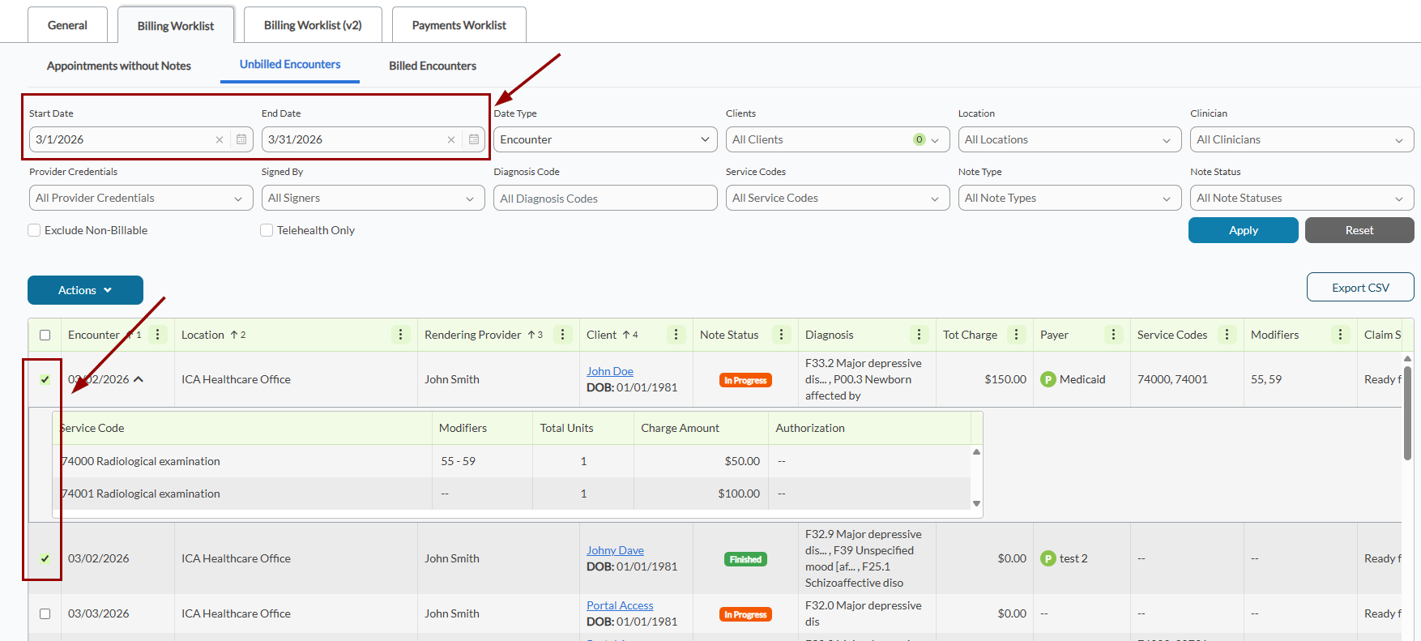The width and height of the screenshot is (1421, 641).
Task: Go to Billed Encounters tab
Action: (433, 66)
